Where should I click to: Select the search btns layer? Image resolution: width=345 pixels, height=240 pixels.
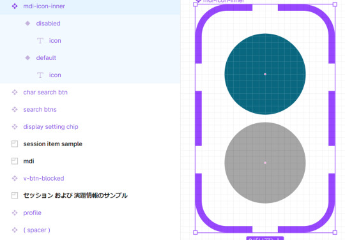point(90,109)
